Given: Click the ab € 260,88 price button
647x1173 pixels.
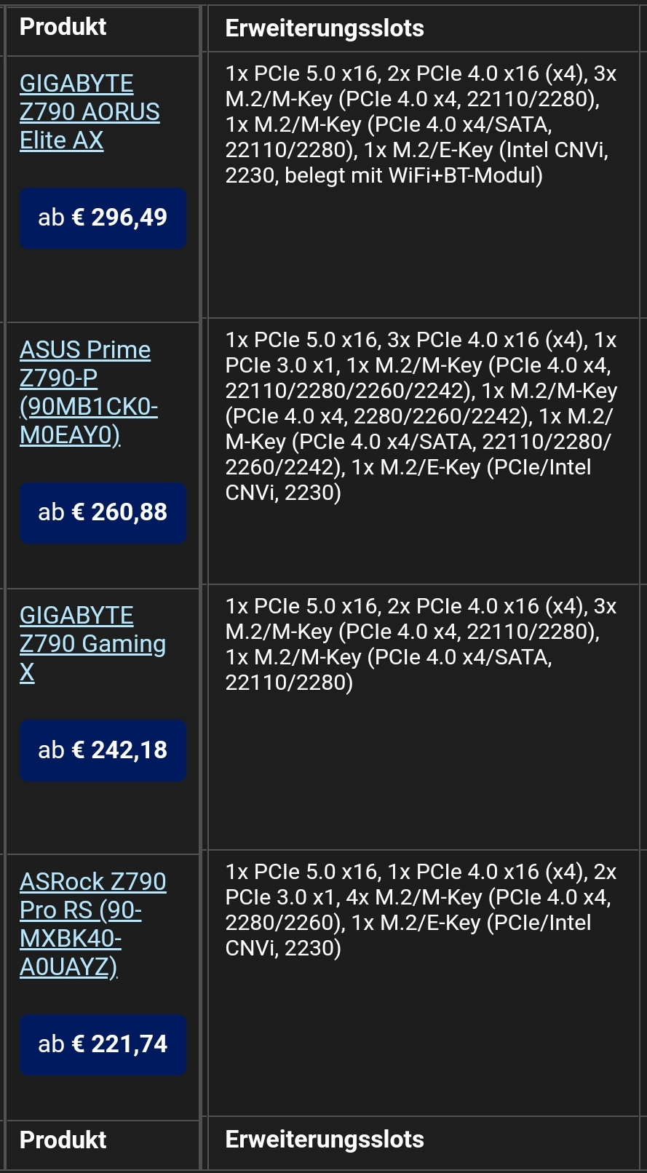Looking at the screenshot, I should point(103,512).
